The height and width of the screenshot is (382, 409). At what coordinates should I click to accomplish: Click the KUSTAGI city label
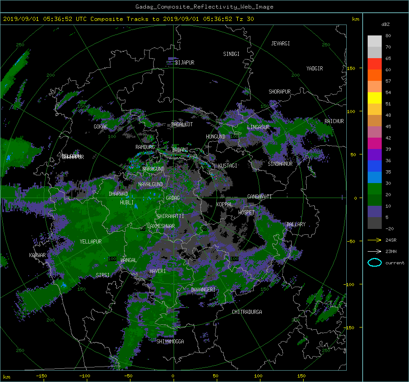[x=228, y=166]
